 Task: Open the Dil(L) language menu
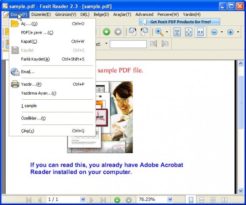click(85, 14)
